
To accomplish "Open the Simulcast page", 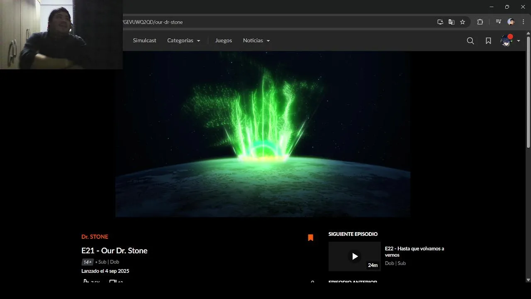I will (x=144, y=40).
